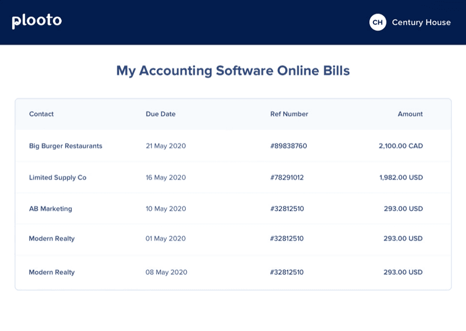466x331 pixels.
Task: Click the 1,982.00 USD amount
Action: (401, 177)
